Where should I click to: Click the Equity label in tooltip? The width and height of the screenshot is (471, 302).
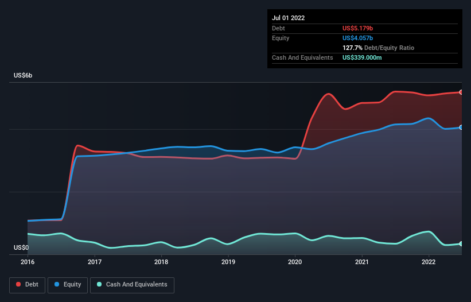(x=281, y=38)
